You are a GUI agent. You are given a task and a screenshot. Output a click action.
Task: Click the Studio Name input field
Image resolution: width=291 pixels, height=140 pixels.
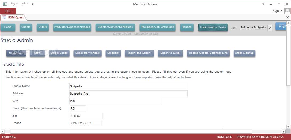[x=129, y=86]
